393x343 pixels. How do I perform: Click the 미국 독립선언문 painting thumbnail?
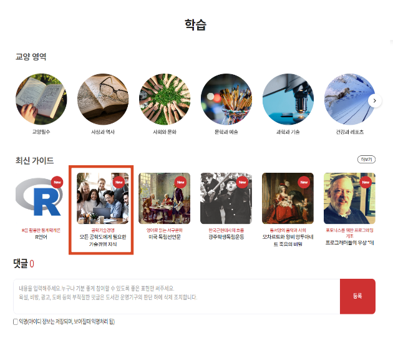[x=165, y=198]
